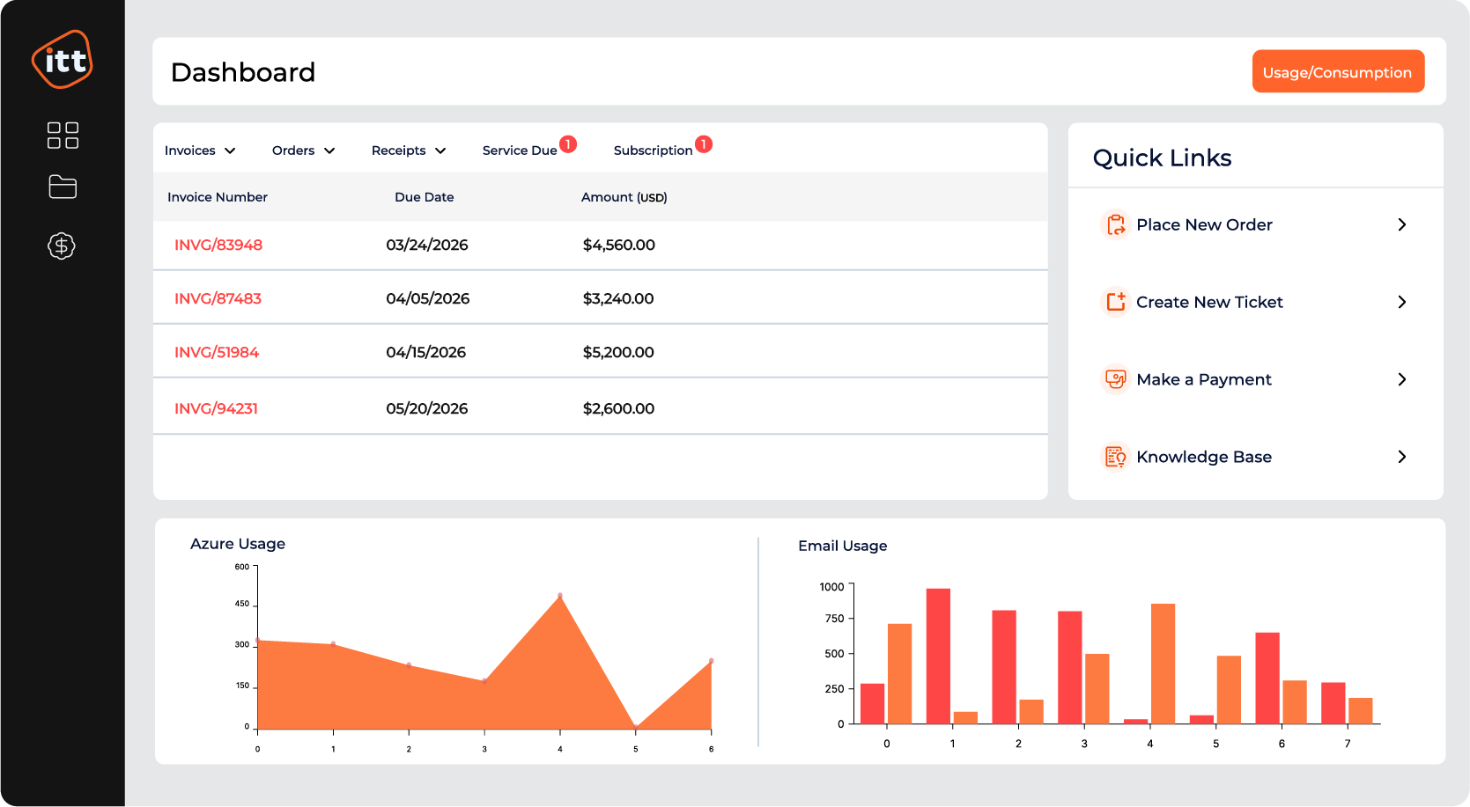This screenshot has height=807, width=1470.
Task: Click the Place New Order clipboard icon
Action: click(x=1116, y=224)
